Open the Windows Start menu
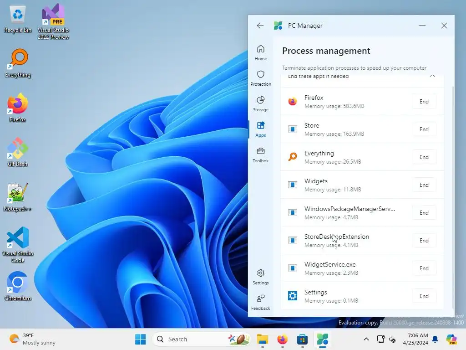This screenshot has height=350, width=466. tap(140, 339)
